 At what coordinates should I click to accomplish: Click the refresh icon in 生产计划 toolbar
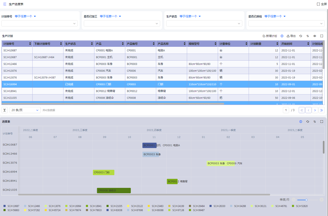point(301,36)
